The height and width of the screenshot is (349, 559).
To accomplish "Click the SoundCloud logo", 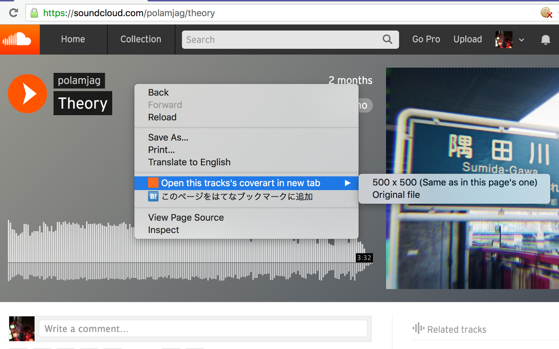I will coord(20,39).
